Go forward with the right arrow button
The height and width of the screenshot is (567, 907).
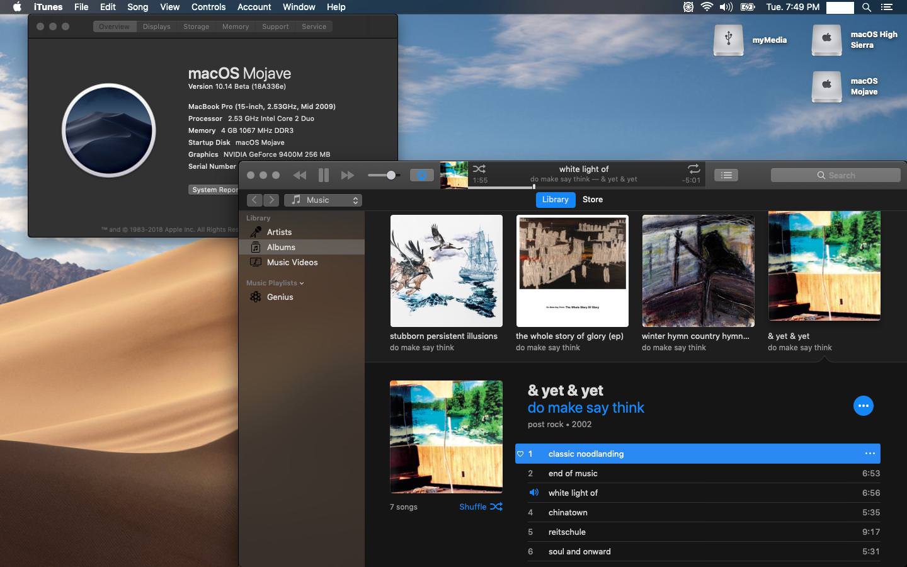pyautogui.click(x=271, y=200)
